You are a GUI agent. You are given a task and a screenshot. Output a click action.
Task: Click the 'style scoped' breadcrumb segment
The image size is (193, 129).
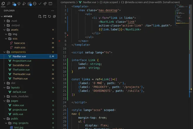(x=110, y=2)
